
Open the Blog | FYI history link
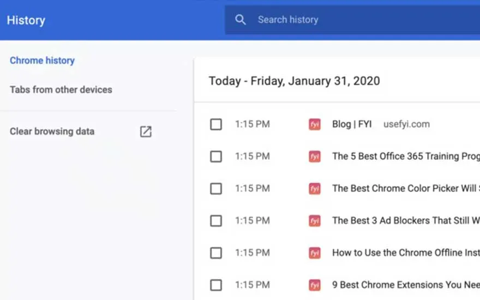[x=352, y=124]
